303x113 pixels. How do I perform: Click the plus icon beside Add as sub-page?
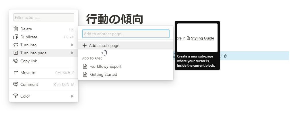click(x=84, y=45)
